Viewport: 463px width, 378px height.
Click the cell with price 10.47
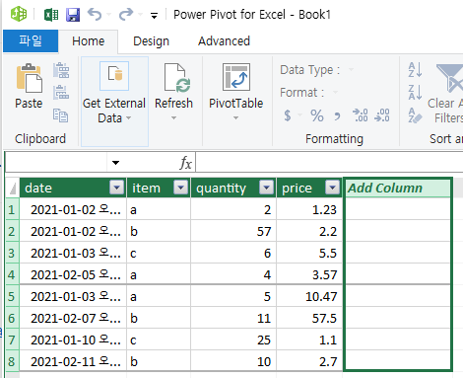click(309, 296)
